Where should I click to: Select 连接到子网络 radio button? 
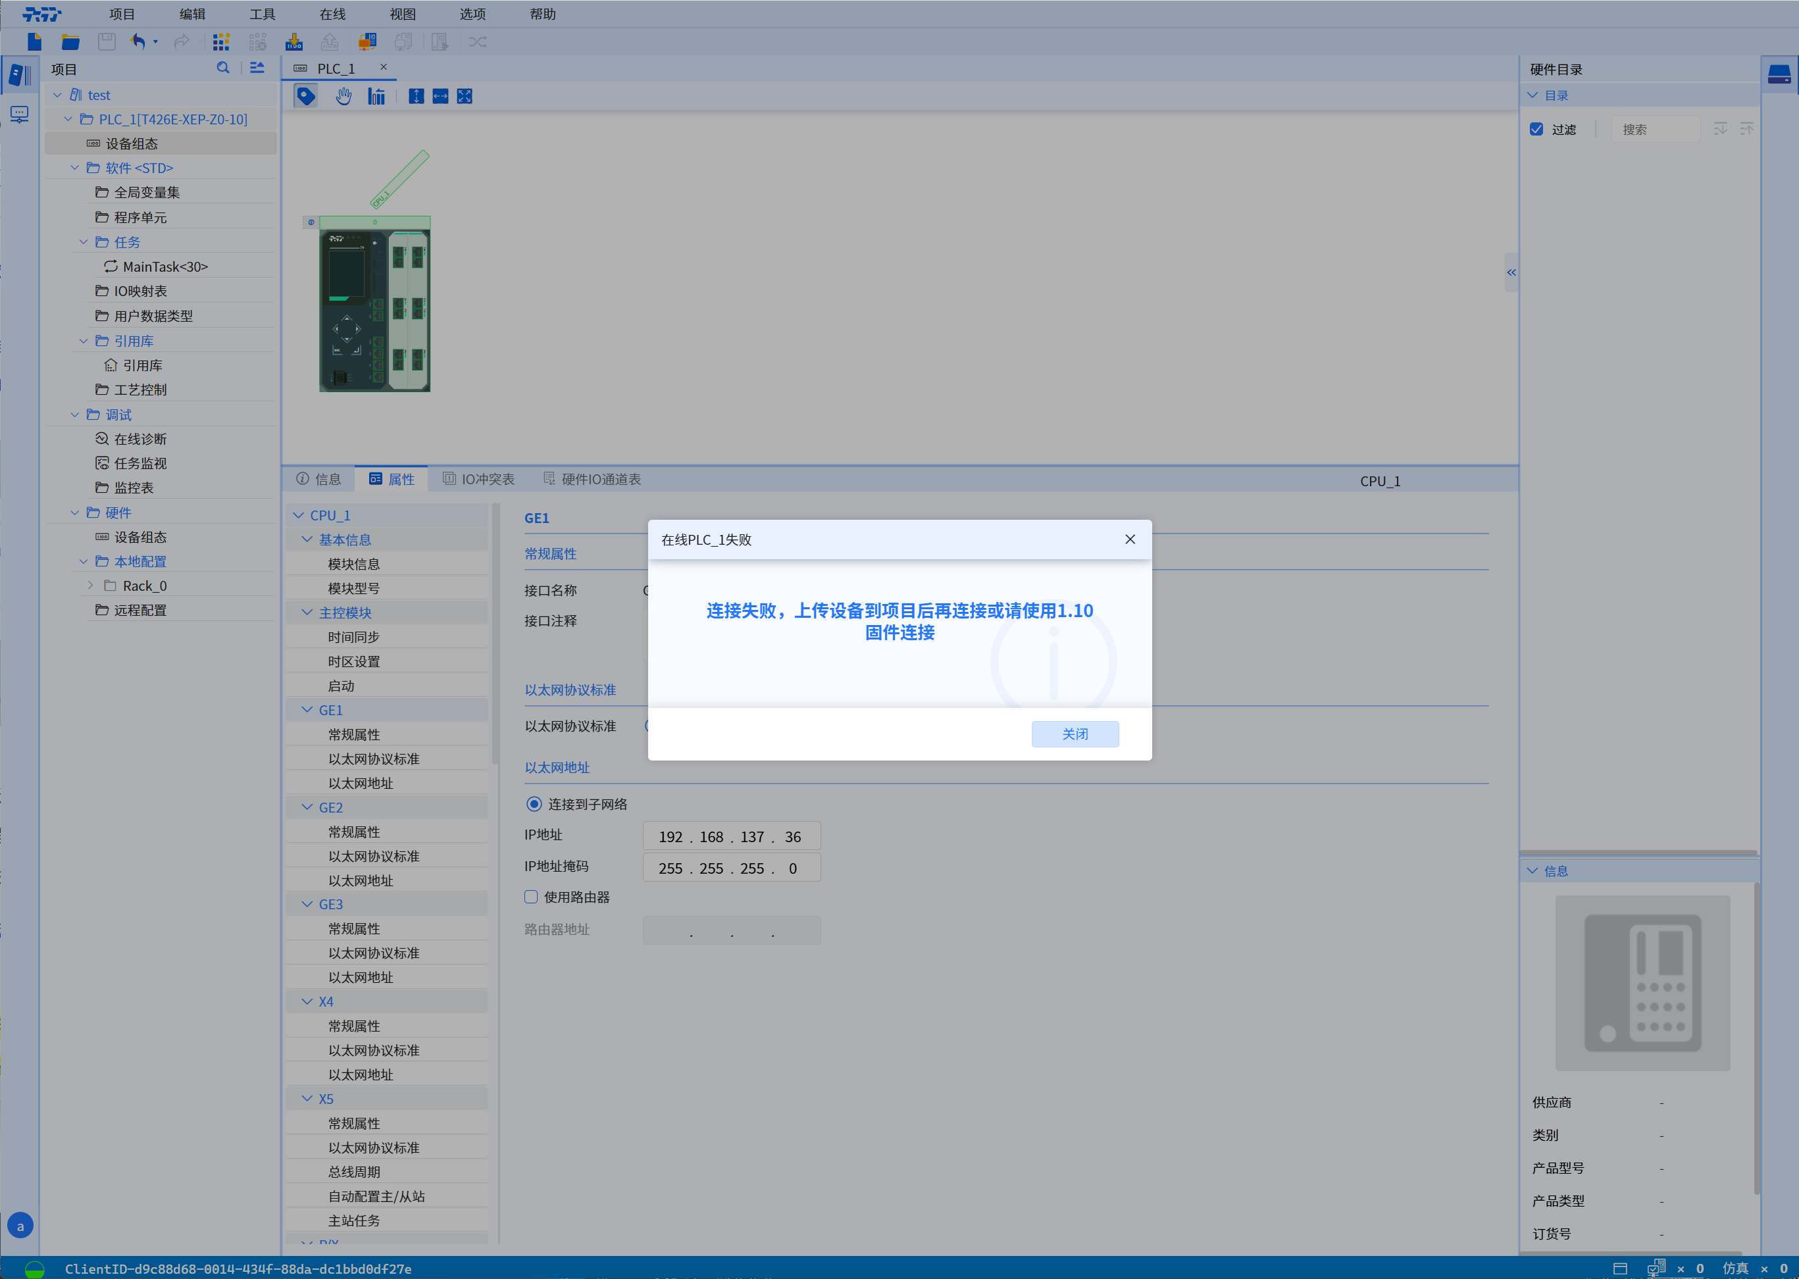point(534,804)
